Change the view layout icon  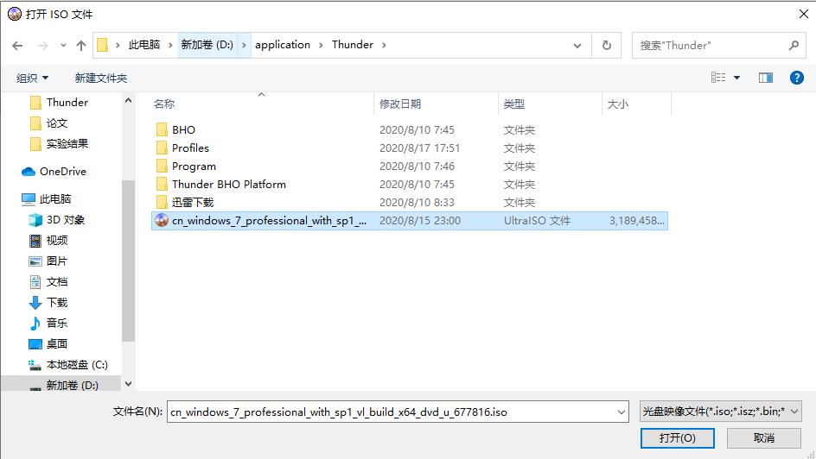718,78
